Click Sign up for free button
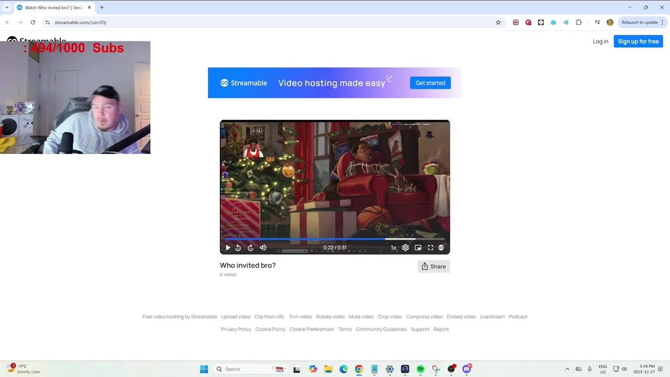This screenshot has width=670, height=377. pyautogui.click(x=638, y=41)
